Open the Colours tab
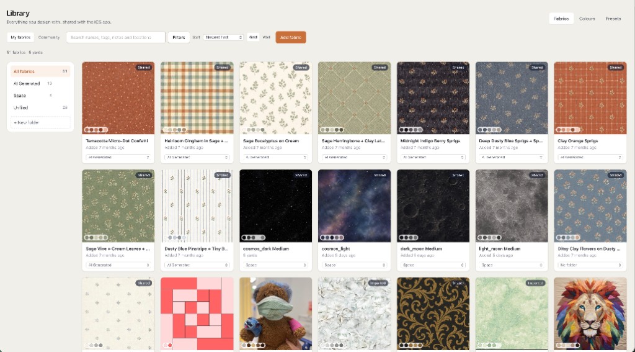This screenshot has width=635, height=352. point(587,19)
